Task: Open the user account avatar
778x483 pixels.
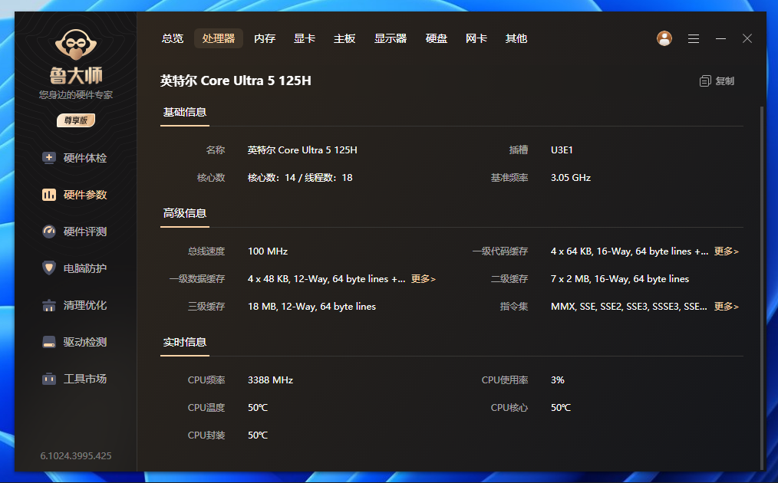Action: click(x=664, y=38)
